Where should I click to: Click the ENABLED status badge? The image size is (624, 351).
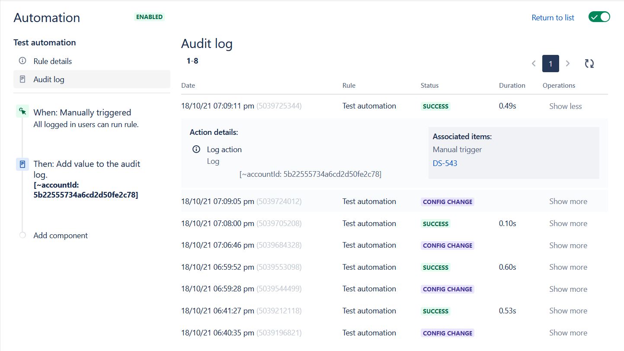pyautogui.click(x=149, y=17)
